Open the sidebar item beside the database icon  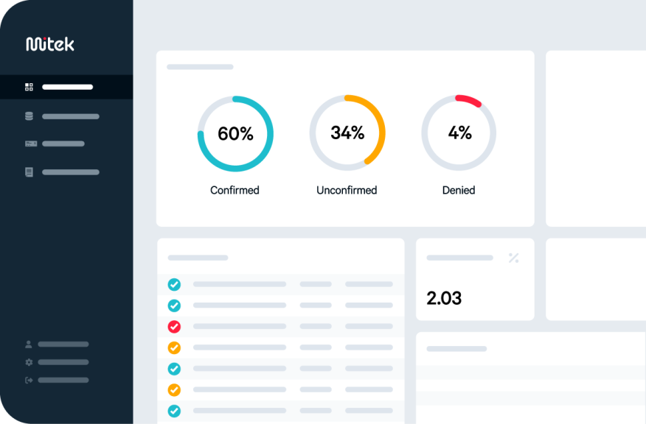coord(71,116)
